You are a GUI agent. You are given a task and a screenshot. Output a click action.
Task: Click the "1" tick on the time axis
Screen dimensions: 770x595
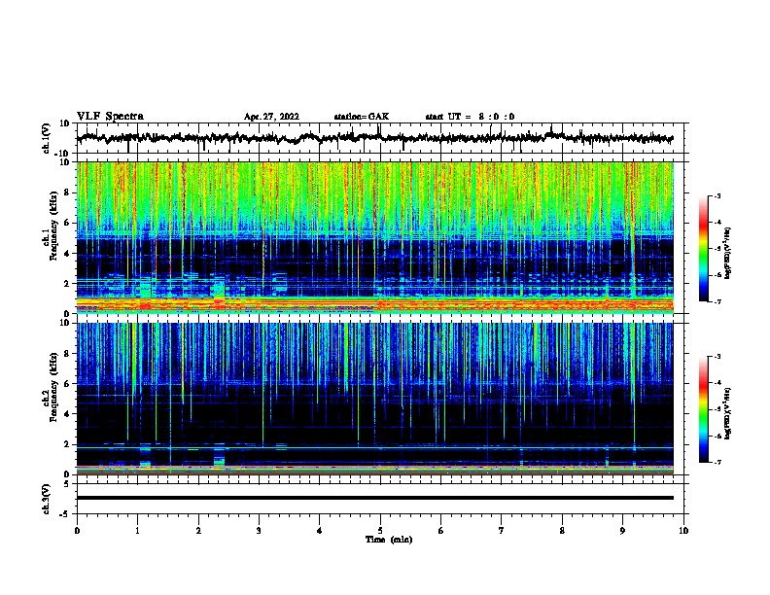137,531
